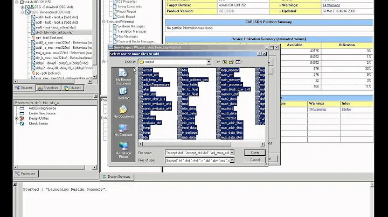Click Create New Source process icon
This screenshot has width=388, height=217.
click(x=22, y=113)
